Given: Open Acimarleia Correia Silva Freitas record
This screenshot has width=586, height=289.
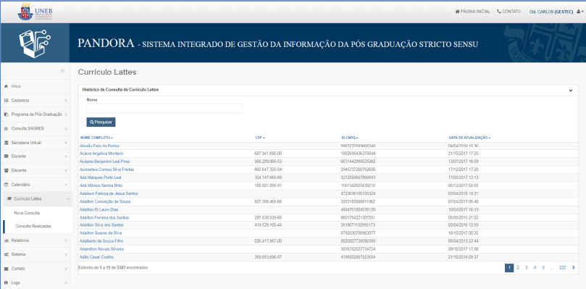Looking at the screenshot, I should click(107, 169).
